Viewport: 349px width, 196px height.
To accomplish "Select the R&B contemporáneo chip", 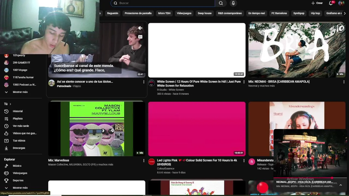I will coord(230,13).
